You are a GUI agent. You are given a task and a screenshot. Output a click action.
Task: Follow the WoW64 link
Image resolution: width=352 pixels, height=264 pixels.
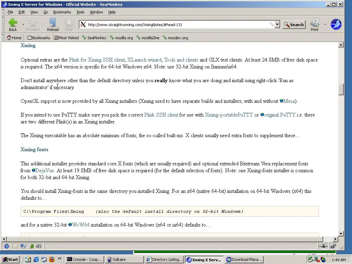pos(79,225)
